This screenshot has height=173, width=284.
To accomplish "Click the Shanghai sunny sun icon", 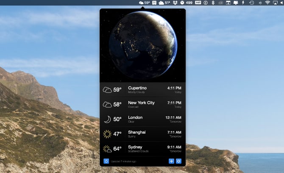I will (x=107, y=134).
